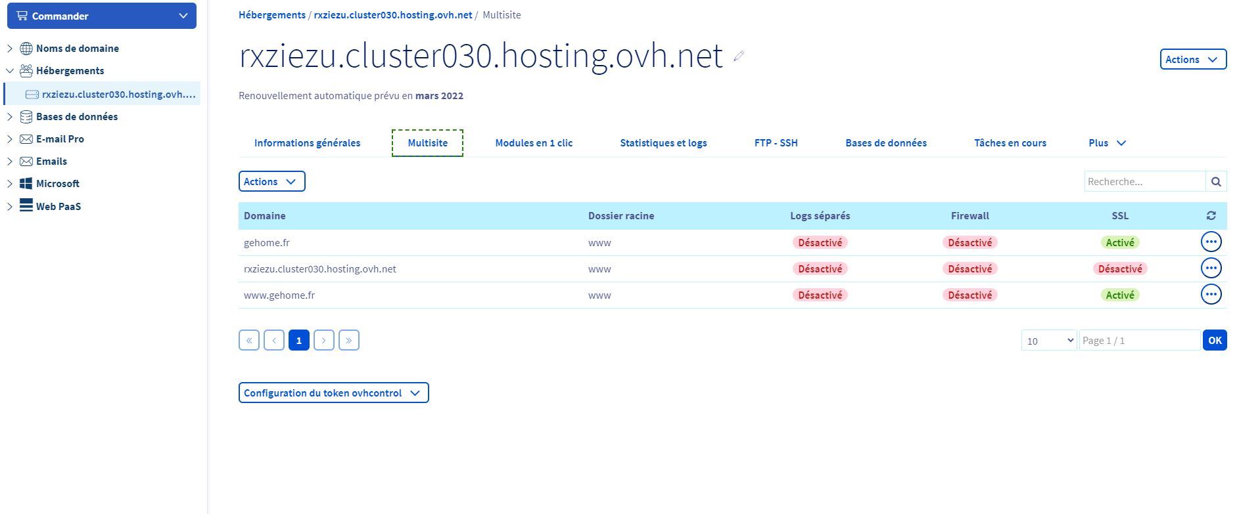This screenshot has width=1239, height=514.
Task: Open the three-dot menu for gehome.fr
Action: click(1211, 242)
